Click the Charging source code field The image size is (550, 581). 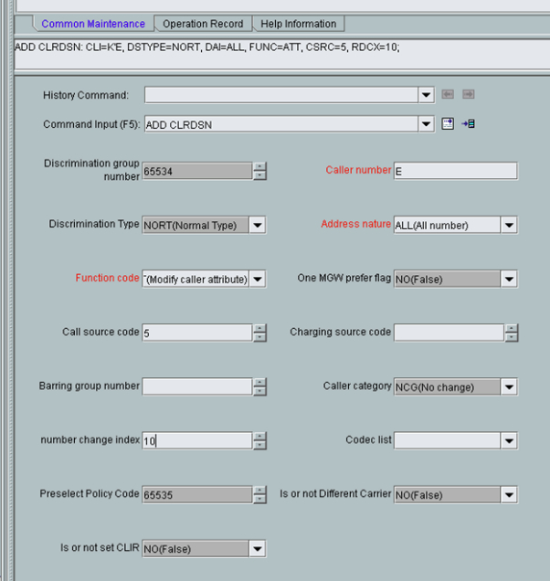[449, 333]
